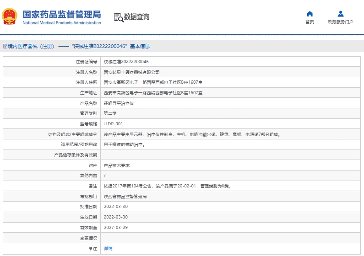Screen dimensions: 364x256
Task: Go to 首页 via its text label
Action: pyautogui.click(x=310, y=22)
